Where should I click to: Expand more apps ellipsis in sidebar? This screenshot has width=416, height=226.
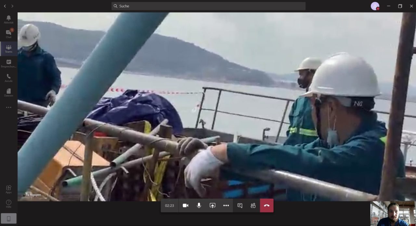pyautogui.click(x=8, y=107)
